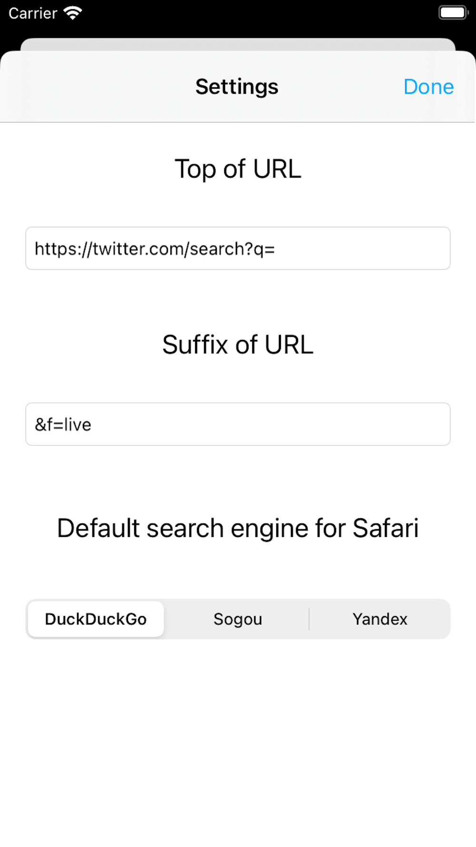Select DuckDuckGo search engine segment
The width and height of the screenshot is (476, 847).
(x=96, y=619)
